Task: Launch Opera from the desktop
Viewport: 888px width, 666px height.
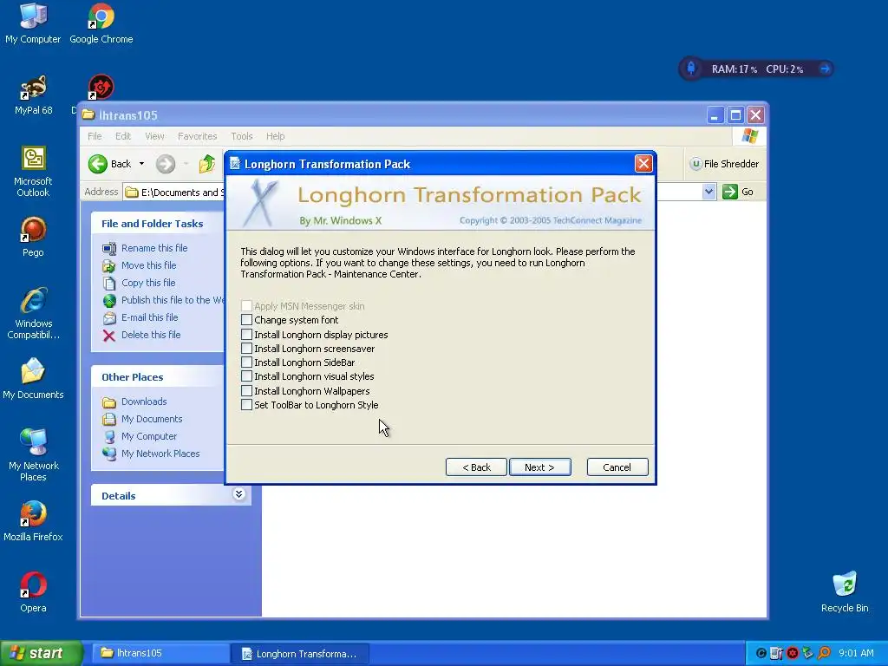Action: pos(33,592)
